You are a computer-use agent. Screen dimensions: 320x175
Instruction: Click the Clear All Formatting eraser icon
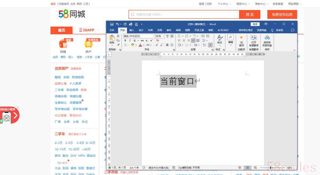click(x=158, y=40)
